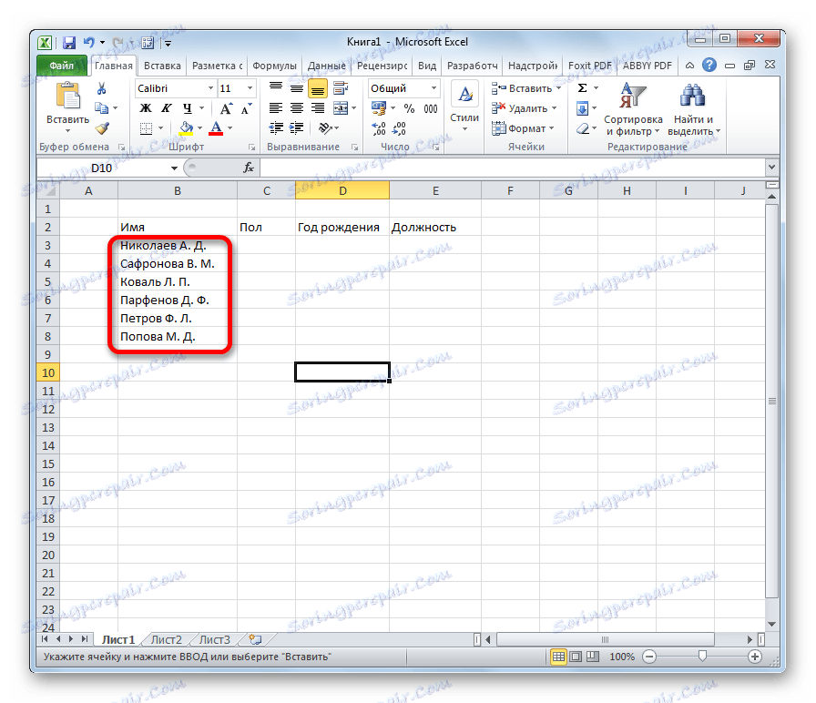816x703 pixels.
Task: Toggle Italic К formatting
Action: (x=166, y=108)
